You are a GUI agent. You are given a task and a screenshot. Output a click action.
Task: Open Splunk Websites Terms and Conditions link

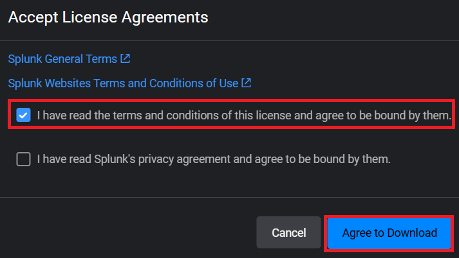pyautogui.click(x=122, y=83)
